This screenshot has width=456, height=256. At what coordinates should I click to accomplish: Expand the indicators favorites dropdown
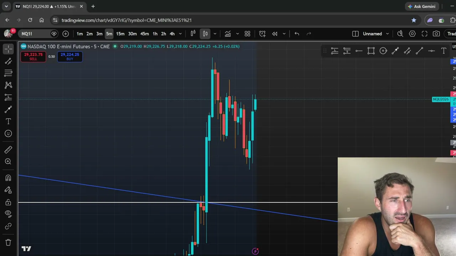pos(237,34)
